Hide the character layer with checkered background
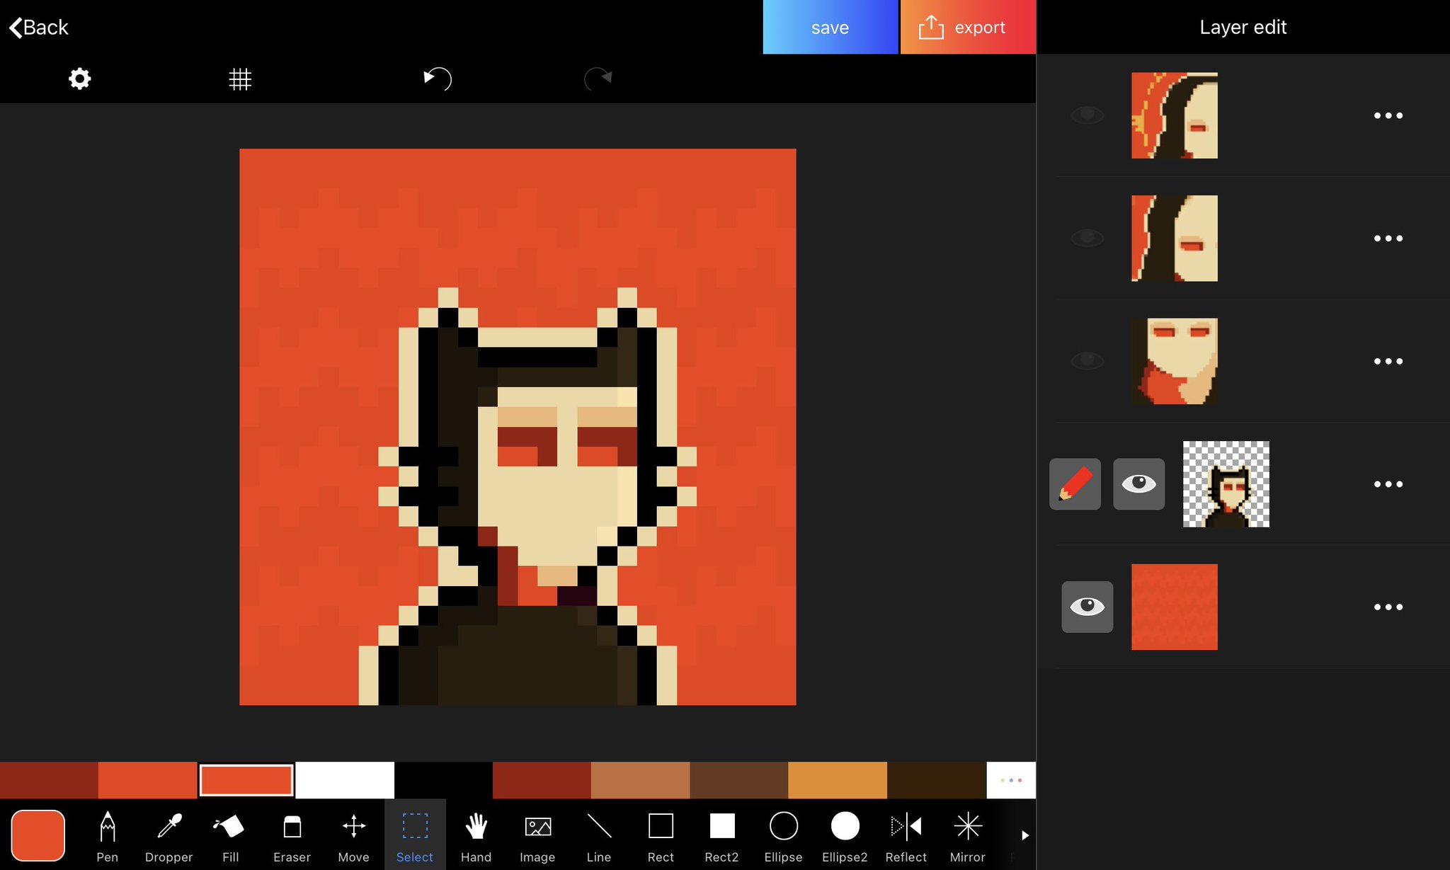This screenshot has width=1450, height=870. pyautogui.click(x=1138, y=484)
